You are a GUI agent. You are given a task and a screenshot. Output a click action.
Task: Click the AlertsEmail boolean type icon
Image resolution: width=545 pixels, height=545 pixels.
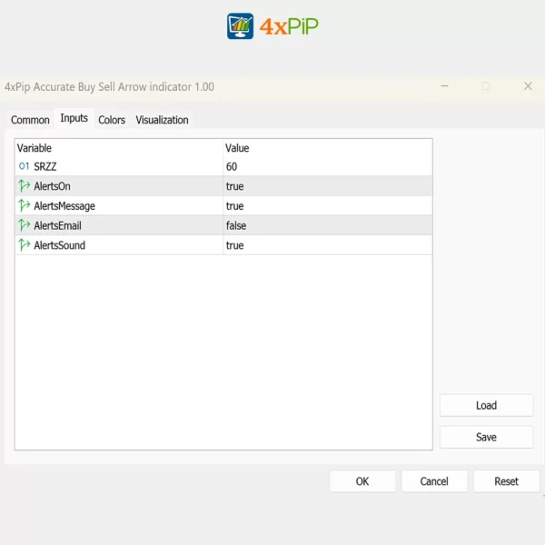tap(24, 225)
